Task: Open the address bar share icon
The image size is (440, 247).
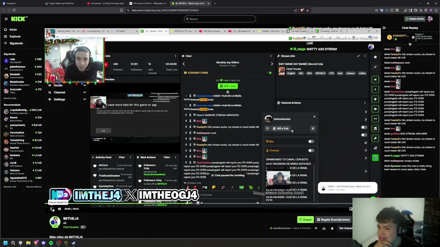Action: (296, 10)
